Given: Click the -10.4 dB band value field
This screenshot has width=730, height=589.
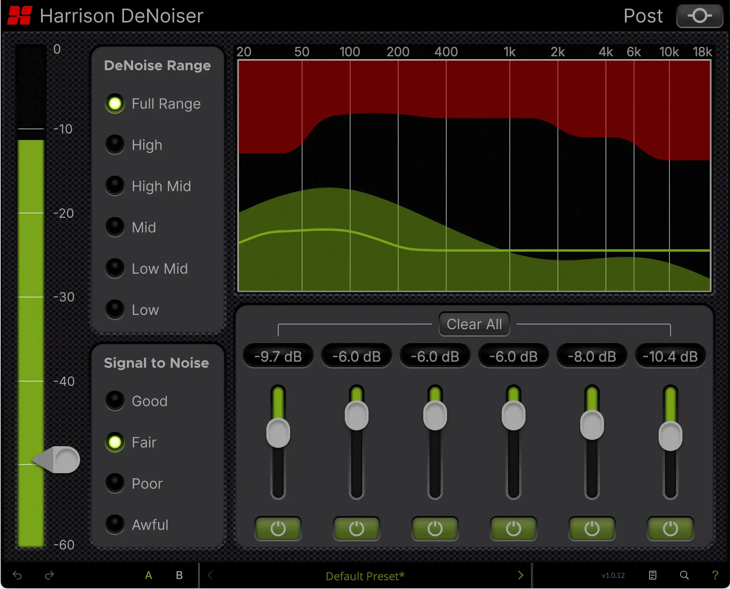Looking at the screenshot, I should pyautogui.click(x=671, y=356).
